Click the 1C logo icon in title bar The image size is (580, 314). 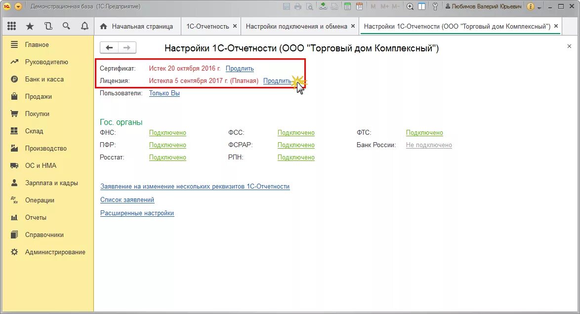tap(6, 6)
